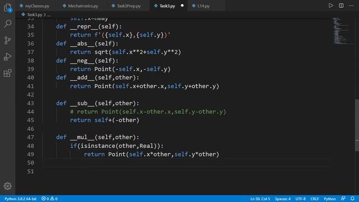
Task: Open the Run and Debug view icon
Action: (x=7, y=57)
